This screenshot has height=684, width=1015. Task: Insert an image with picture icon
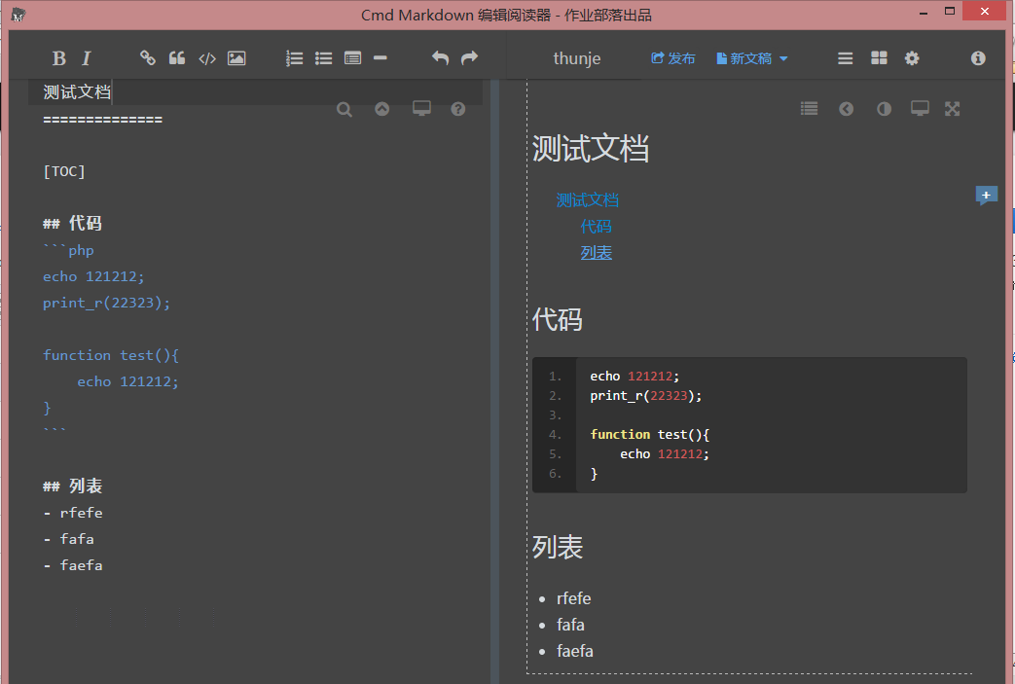(236, 58)
